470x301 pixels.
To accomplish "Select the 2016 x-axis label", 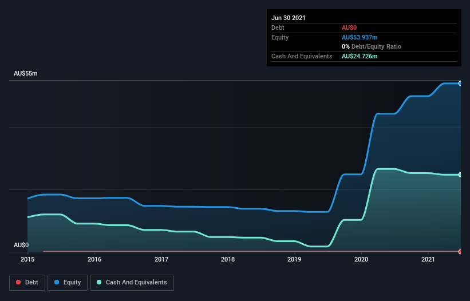I will coord(94,259).
